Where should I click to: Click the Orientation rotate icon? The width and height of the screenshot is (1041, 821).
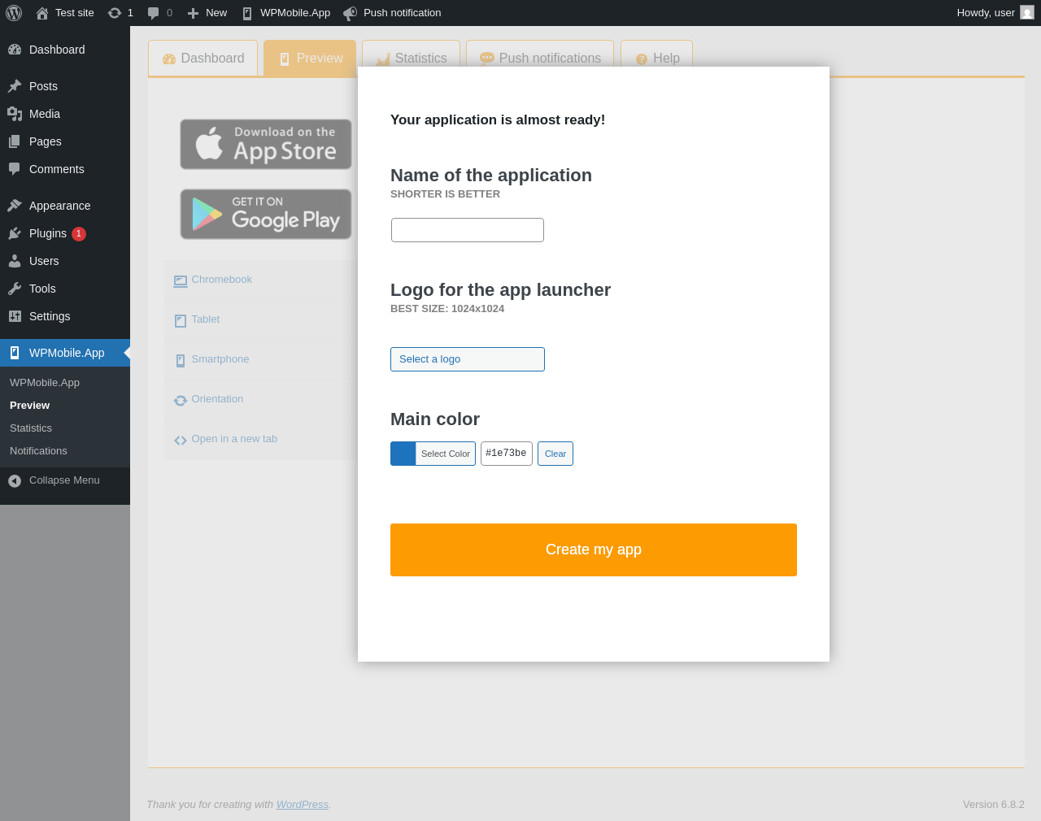(181, 401)
